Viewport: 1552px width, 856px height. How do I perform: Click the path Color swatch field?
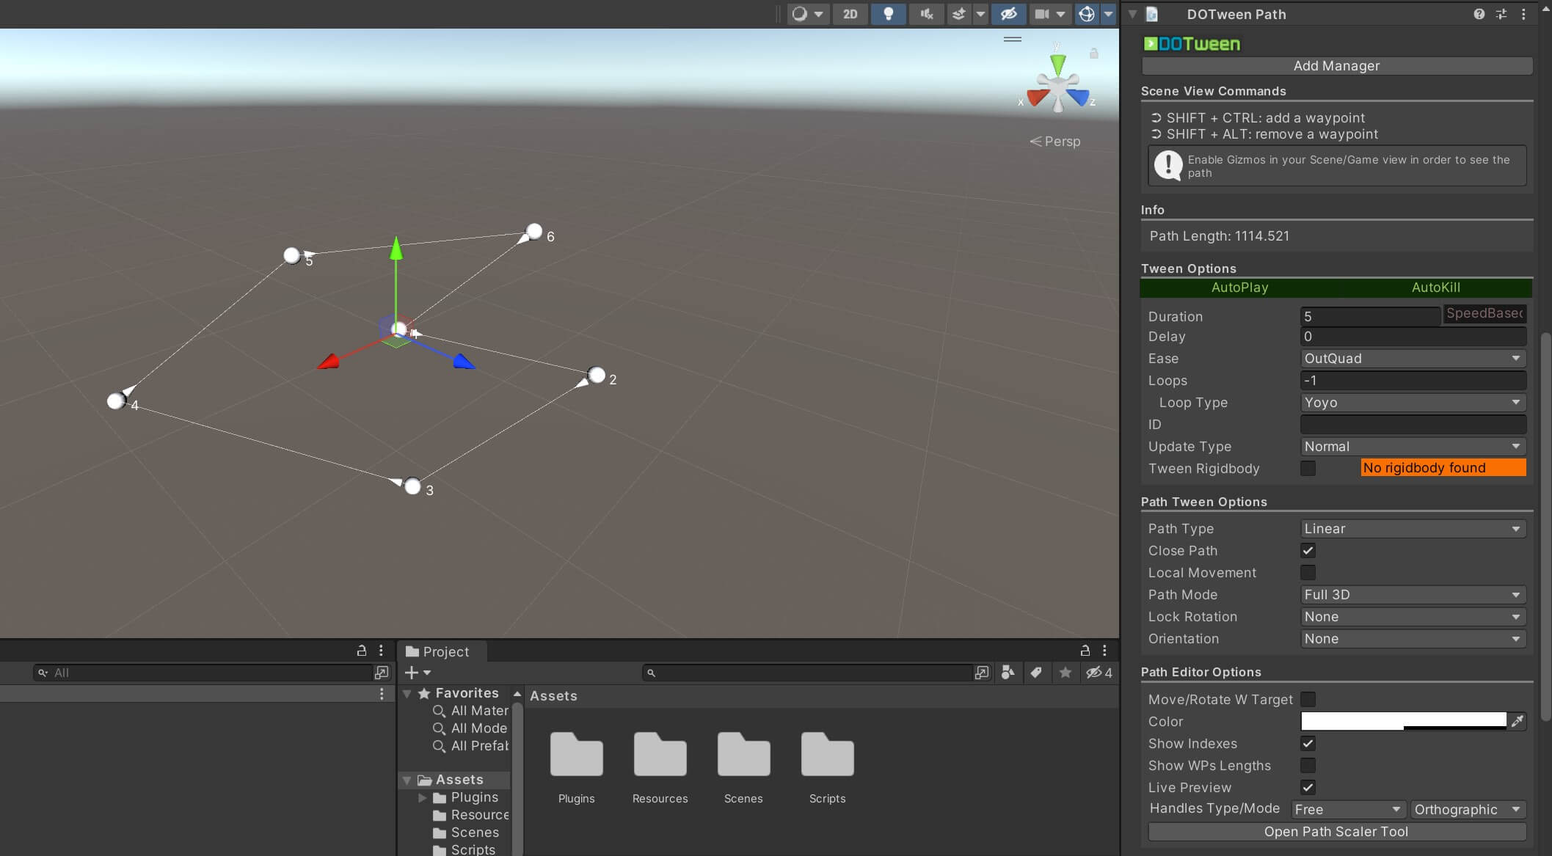1404,721
